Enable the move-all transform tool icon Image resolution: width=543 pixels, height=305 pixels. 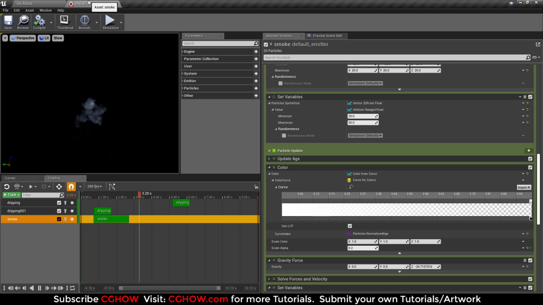coord(59,187)
